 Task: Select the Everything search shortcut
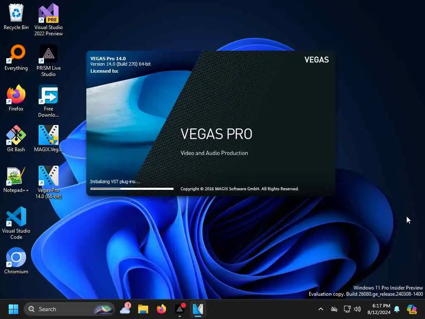tap(16, 57)
